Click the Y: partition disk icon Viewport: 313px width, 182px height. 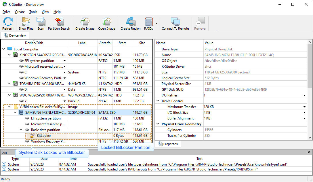(21, 101)
